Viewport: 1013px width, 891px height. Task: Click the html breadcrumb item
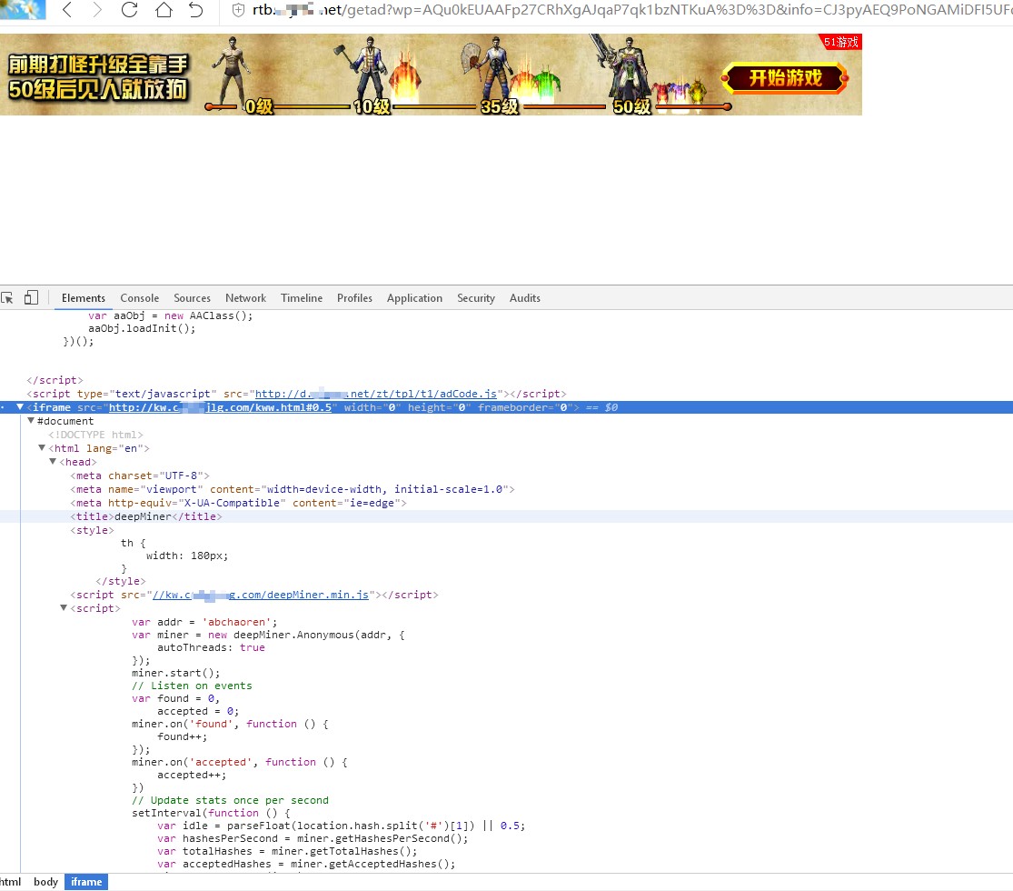tap(10, 882)
